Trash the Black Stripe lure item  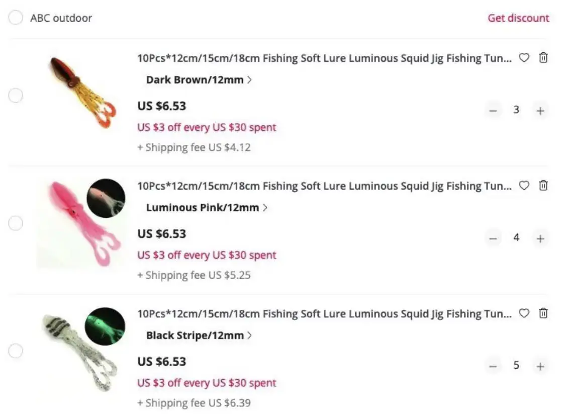(x=543, y=313)
